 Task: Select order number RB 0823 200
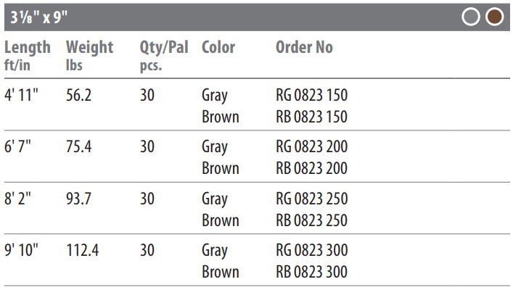coord(312,168)
